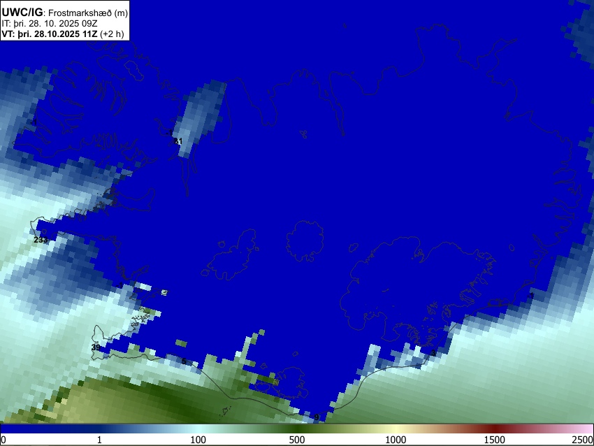Click the station value '233' on the map
Screen dimensions: 594x446
coord(41,240)
